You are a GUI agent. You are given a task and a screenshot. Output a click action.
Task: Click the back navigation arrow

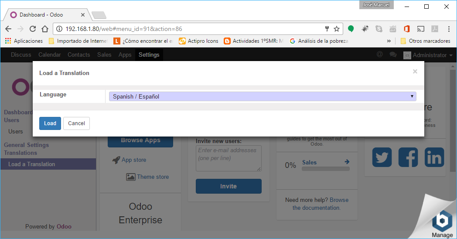pos(8,29)
